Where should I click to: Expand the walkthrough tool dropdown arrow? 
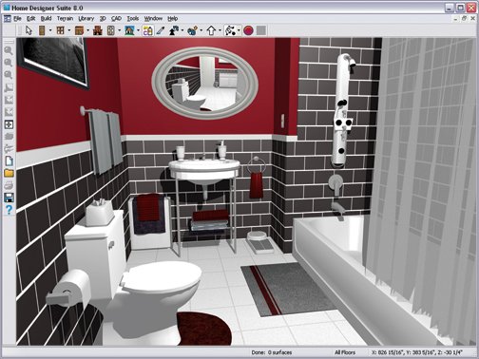pos(239,30)
